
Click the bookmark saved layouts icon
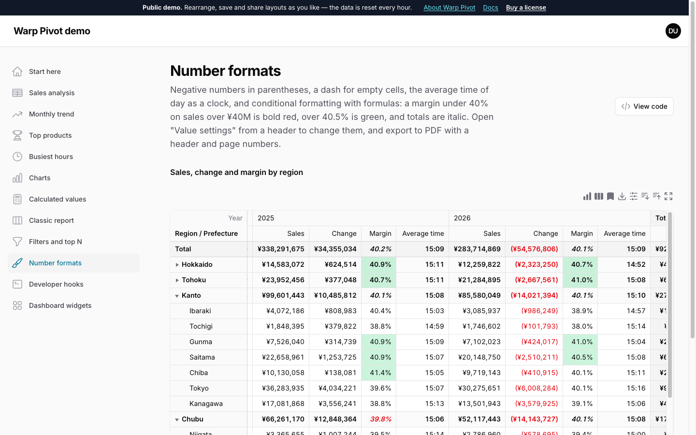click(x=610, y=196)
